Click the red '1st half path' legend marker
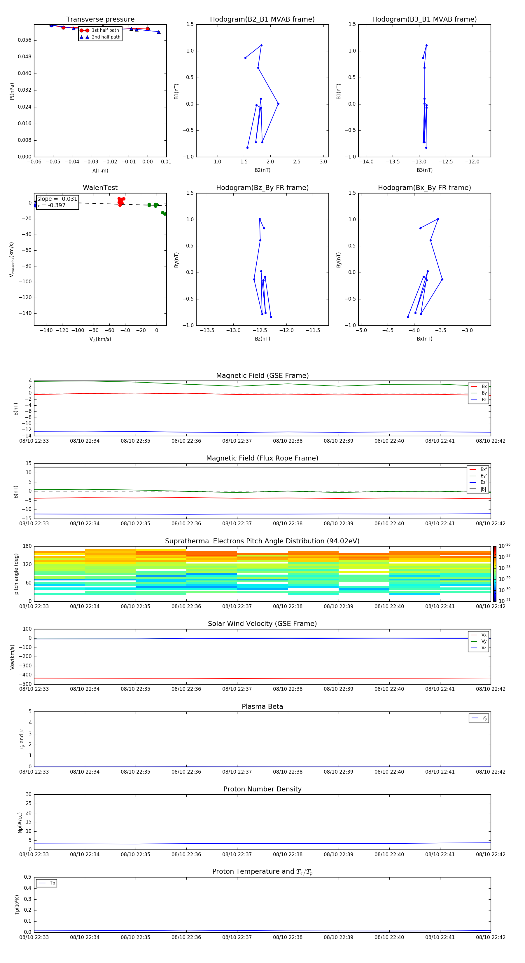This screenshot has height=963, width=525. tap(85, 30)
